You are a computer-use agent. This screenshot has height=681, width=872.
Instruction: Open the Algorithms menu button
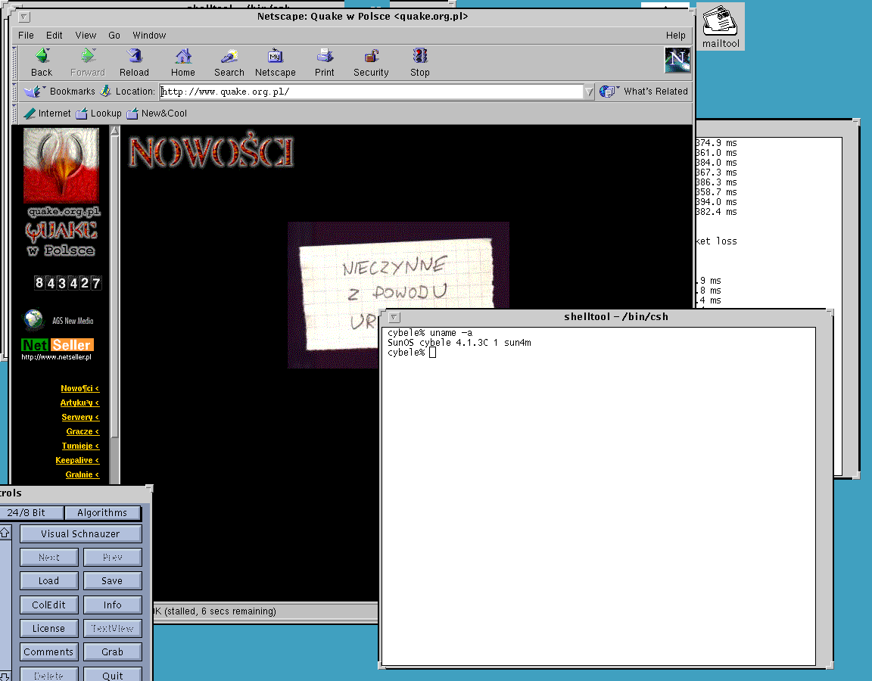pyautogui.click(x=102, y=512)
